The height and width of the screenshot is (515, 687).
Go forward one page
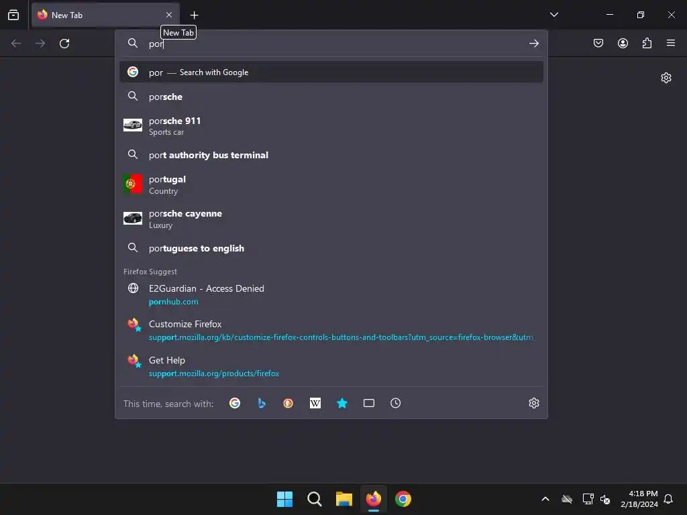[40, 44]
